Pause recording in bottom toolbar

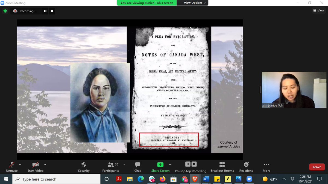click(x=188, y=164)
